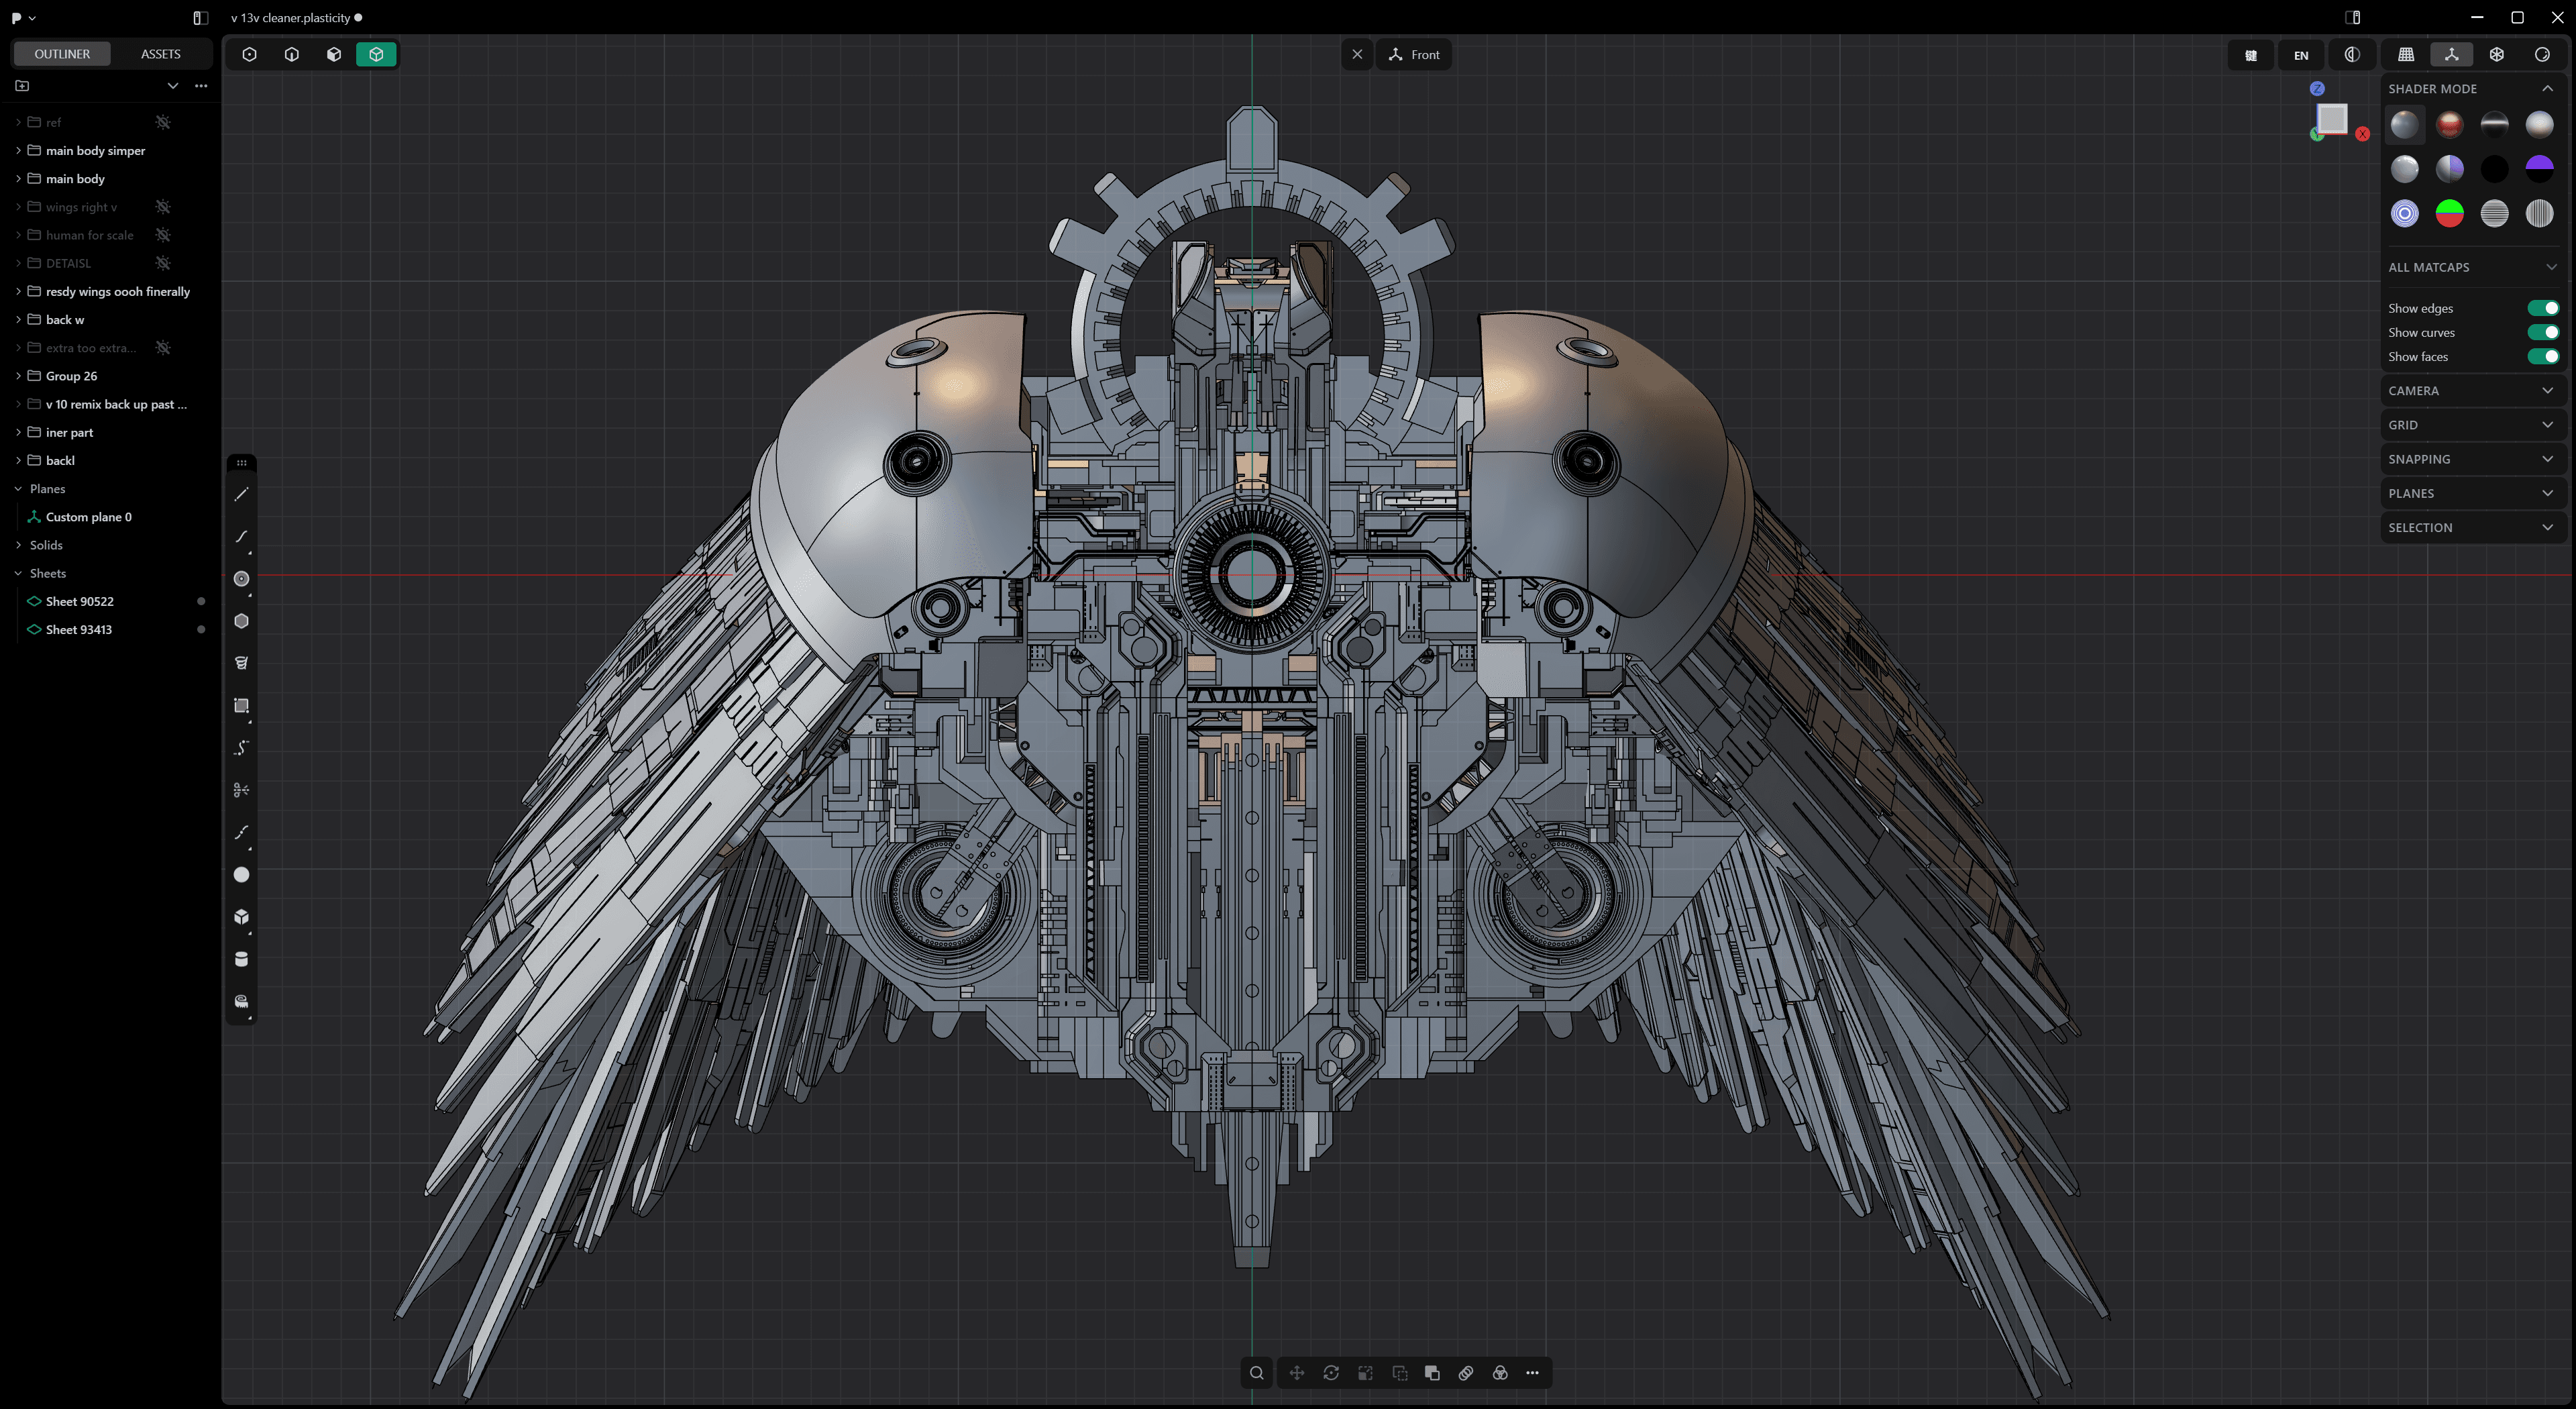Image resolution: width=2576 pixels, height=1409 pixels.
Task: Click the Move command icon
Action: tap(1297, 1373)
